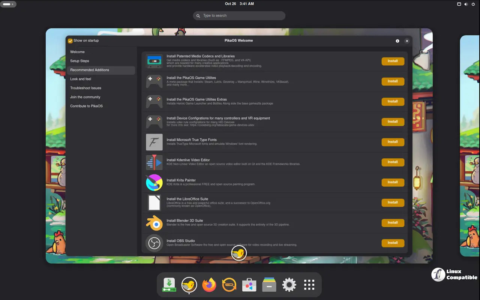Screen dimensions: 480x300
Task: Select the Recommended Additions sidebar entry
Action: point(90,70)
